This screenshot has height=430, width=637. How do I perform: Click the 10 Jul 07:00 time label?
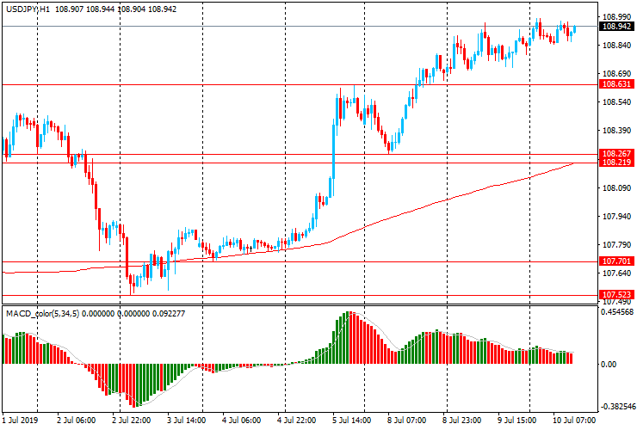[x=573, y=420]
